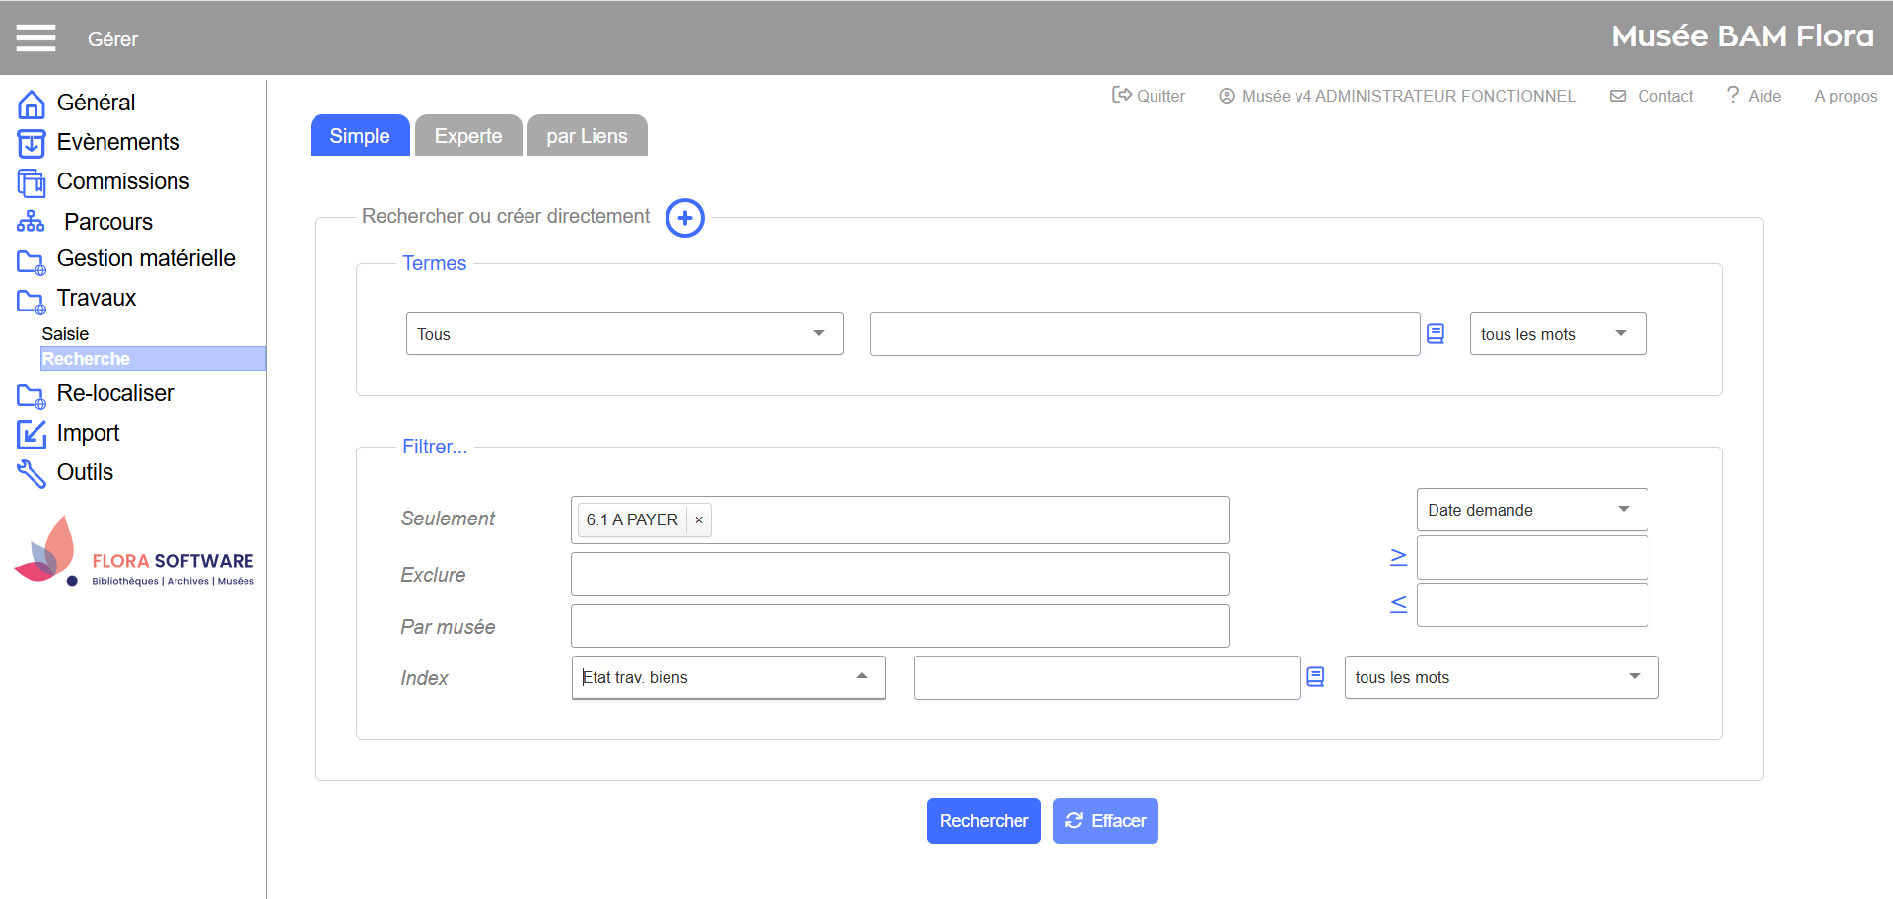Click the Parcours hierarchy icon
This screenshot has height=899, width=1893.
pos(31,222)
